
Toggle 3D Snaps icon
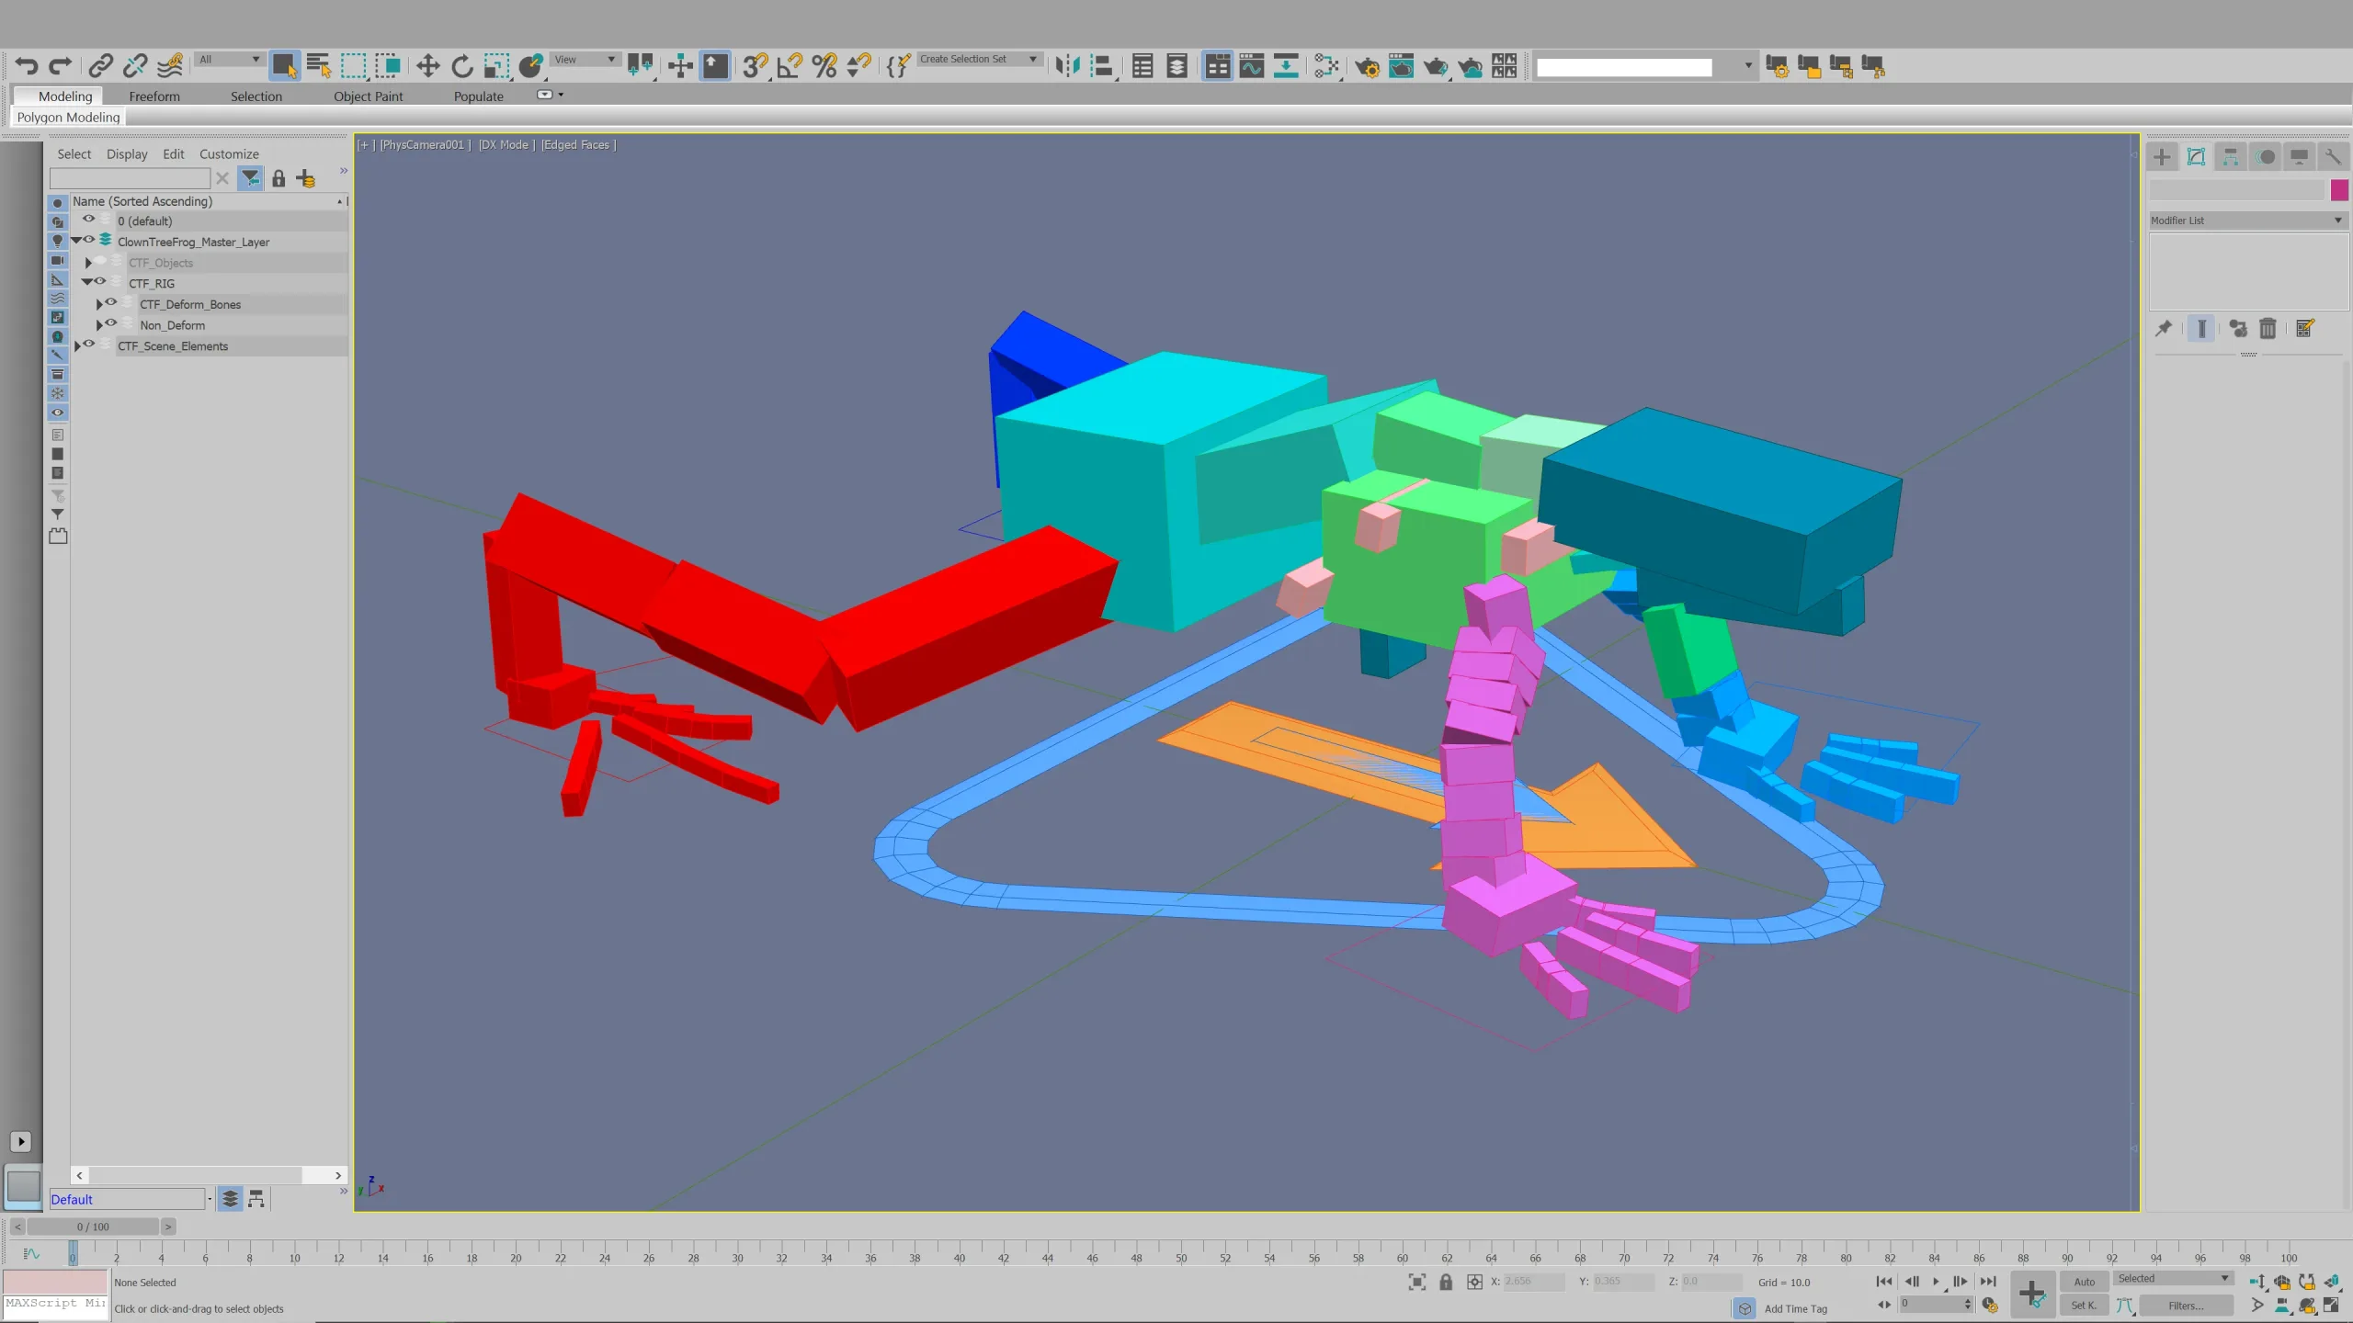(755, 66)
